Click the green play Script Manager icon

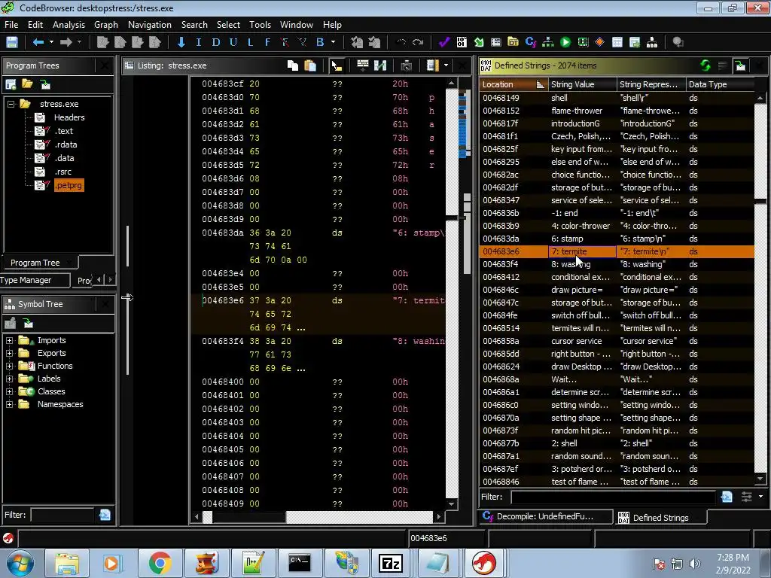(565, 42)
